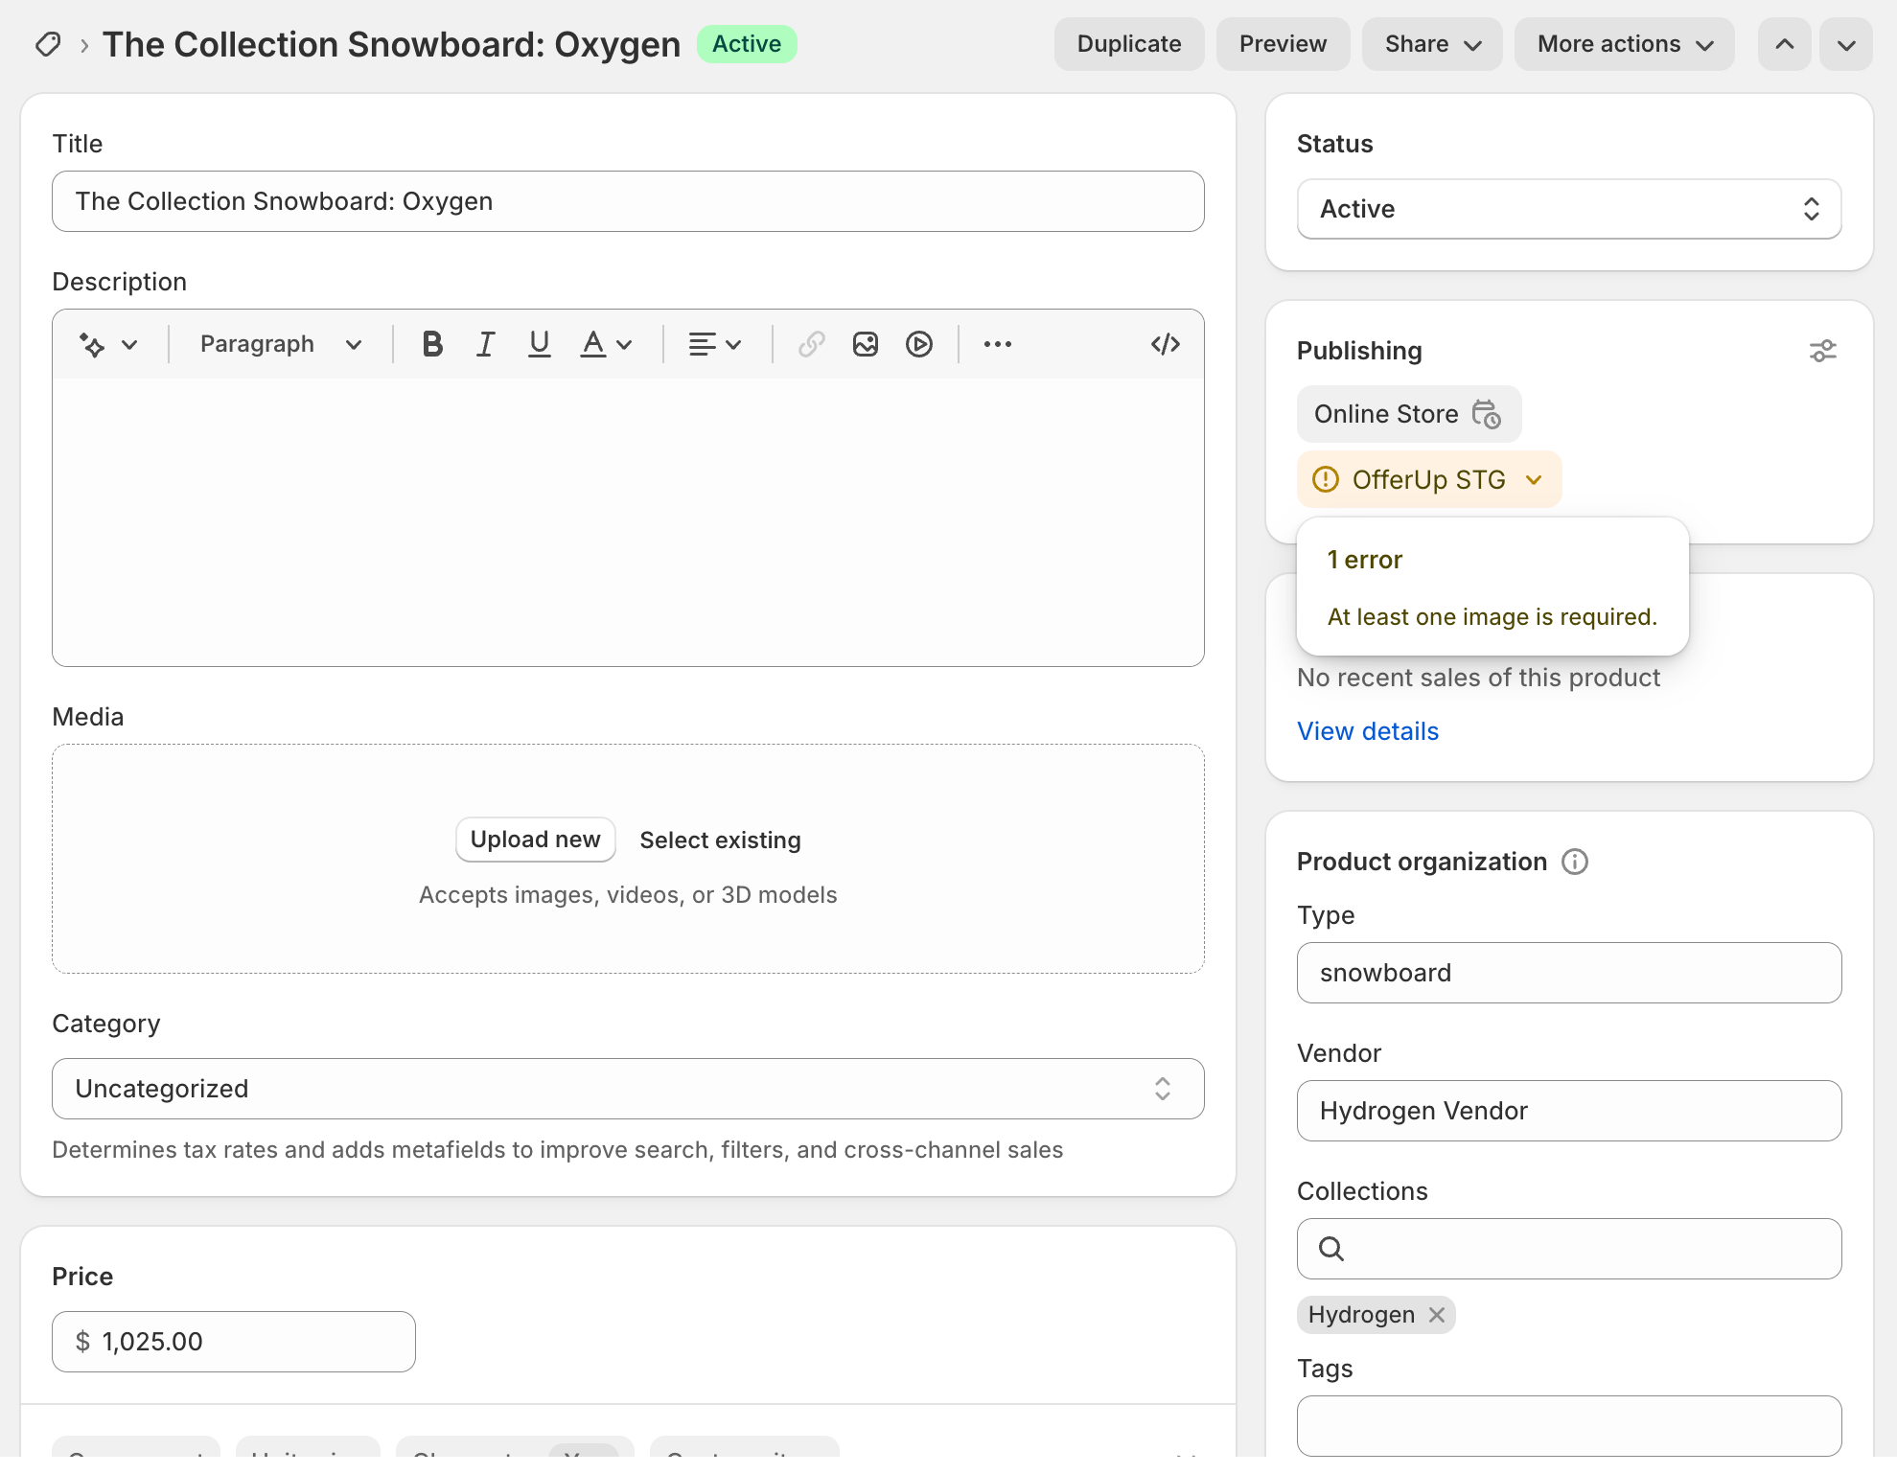Expand the OfferUp STG error chevron
The width and height of the screenshot is (1897, 1474).
pyautogui.click(x=1534, y=479)
